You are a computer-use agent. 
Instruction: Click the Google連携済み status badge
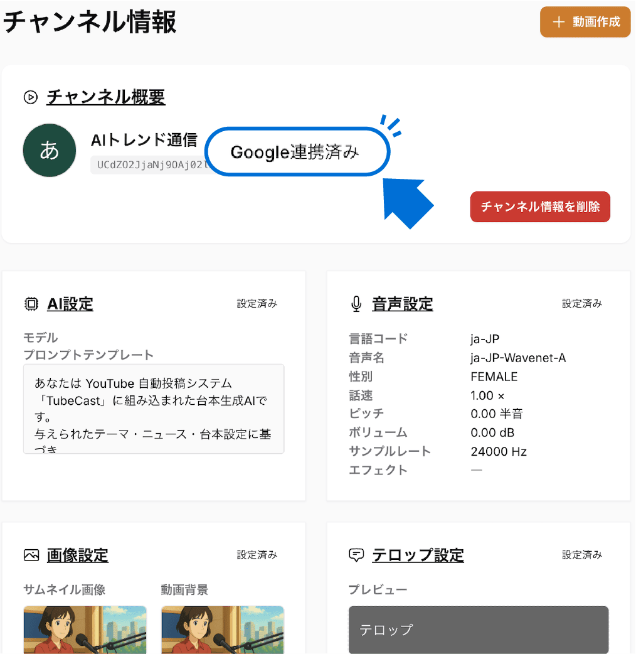pyautogui.click(x=297, y=151)
